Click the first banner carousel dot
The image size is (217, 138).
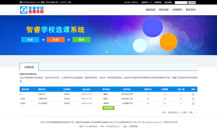coord(107,52)
